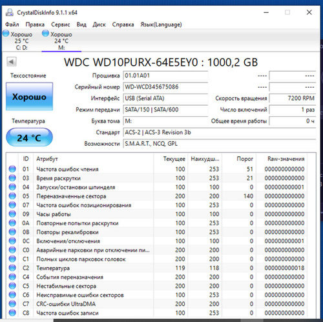
Task: Select the Включения/отключения row
Action: [157, 241]
